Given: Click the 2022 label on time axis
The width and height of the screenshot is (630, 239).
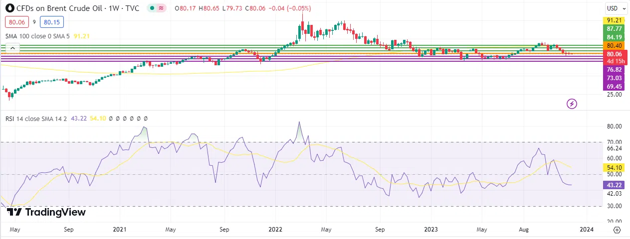Looking at the screenshot, I should (275, 230).
